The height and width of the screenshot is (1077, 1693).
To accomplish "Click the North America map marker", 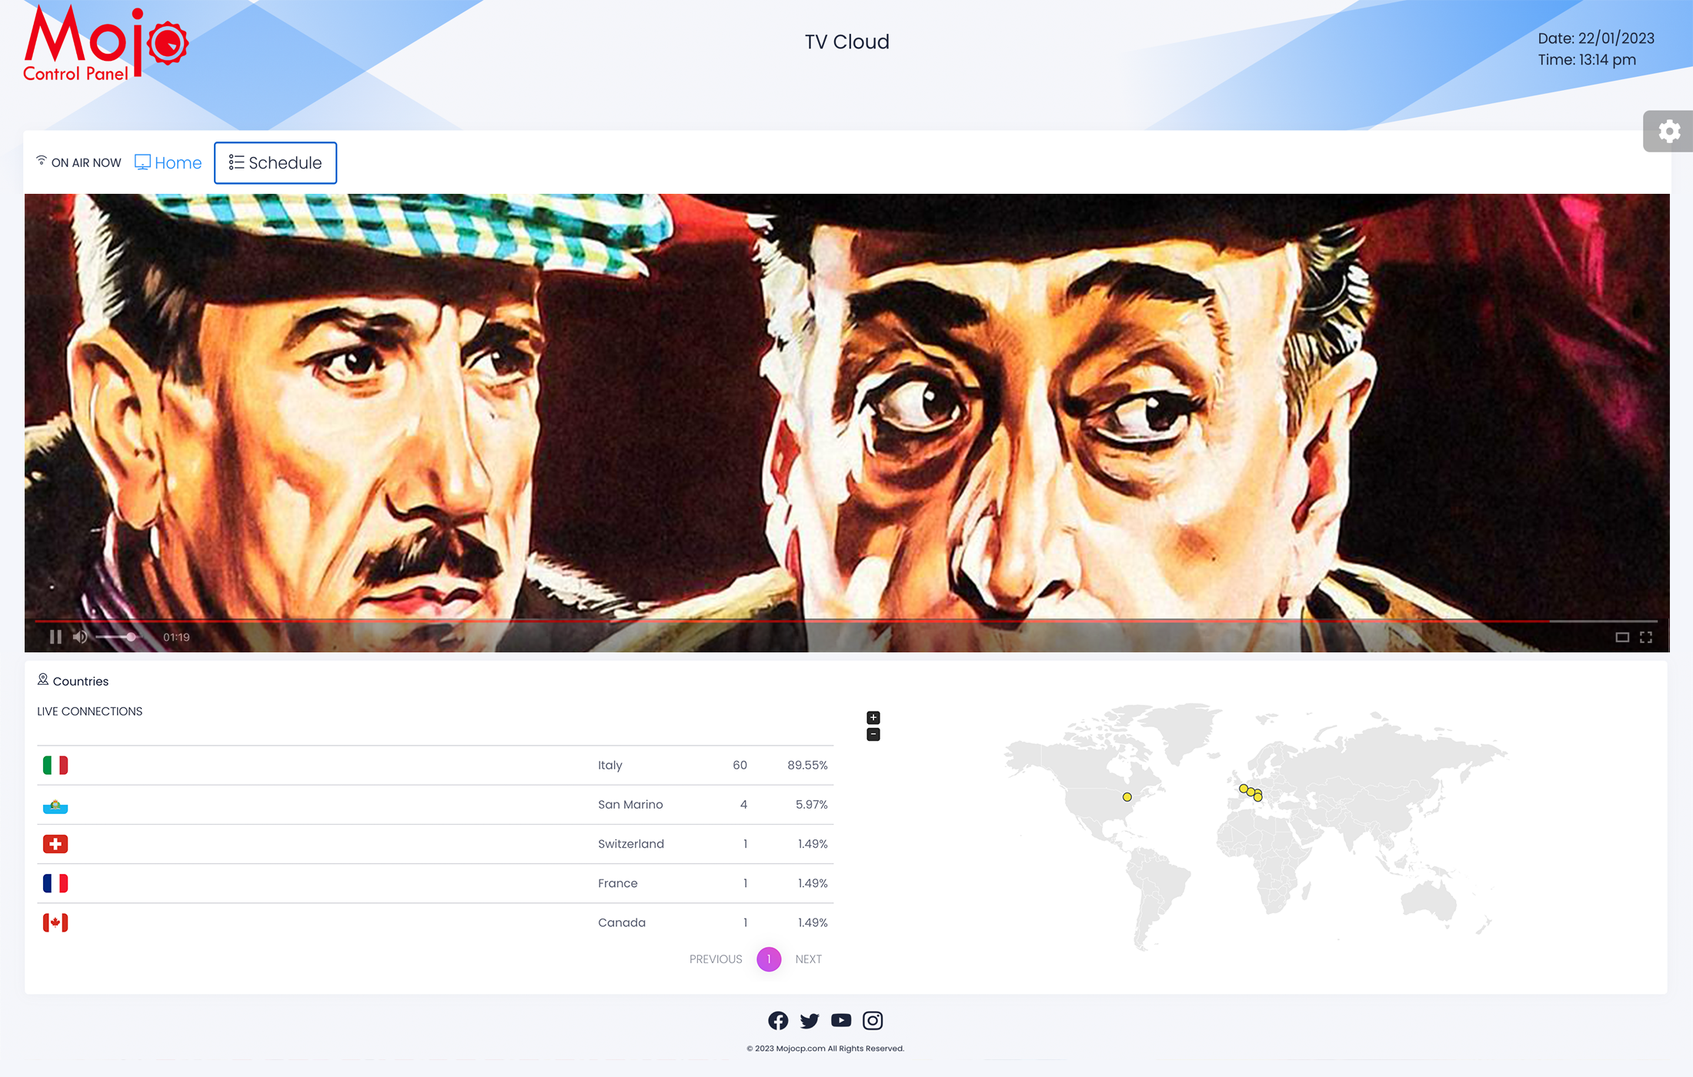I will [1127, 797].
